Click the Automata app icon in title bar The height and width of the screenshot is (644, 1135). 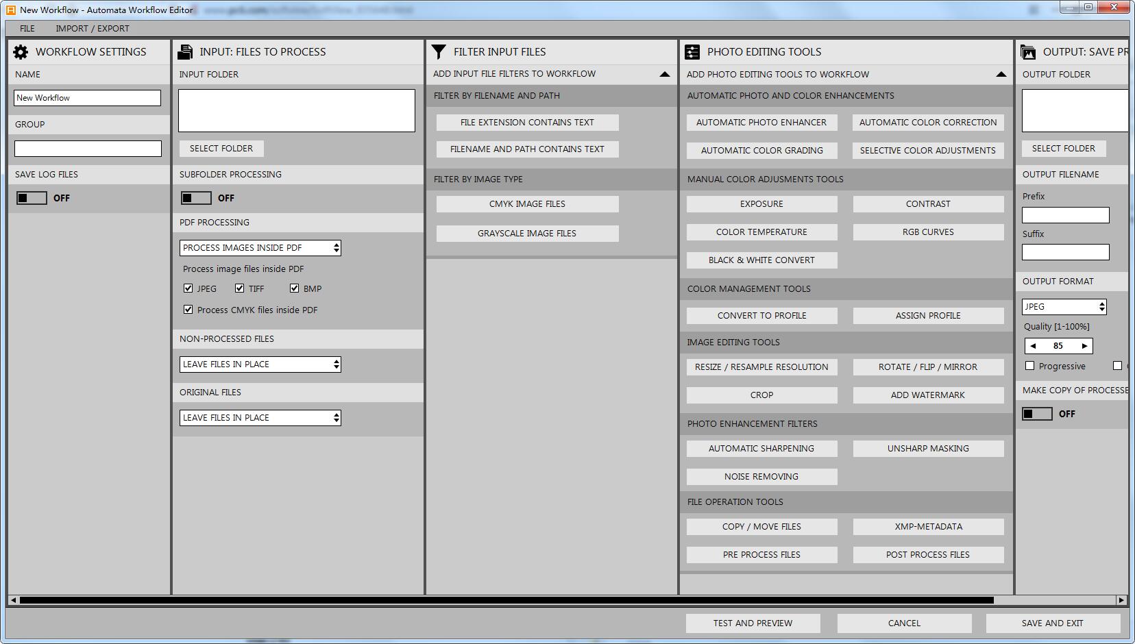(x=10, y=10)
